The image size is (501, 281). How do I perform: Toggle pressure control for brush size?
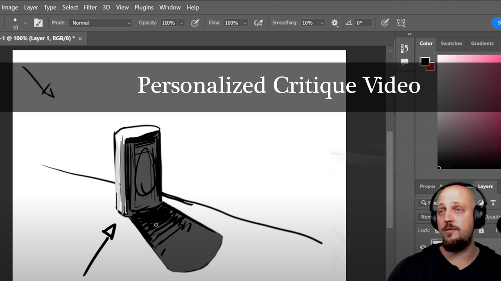(385, 23)
